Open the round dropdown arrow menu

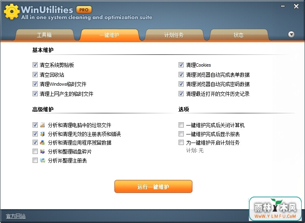click(291, 35)
